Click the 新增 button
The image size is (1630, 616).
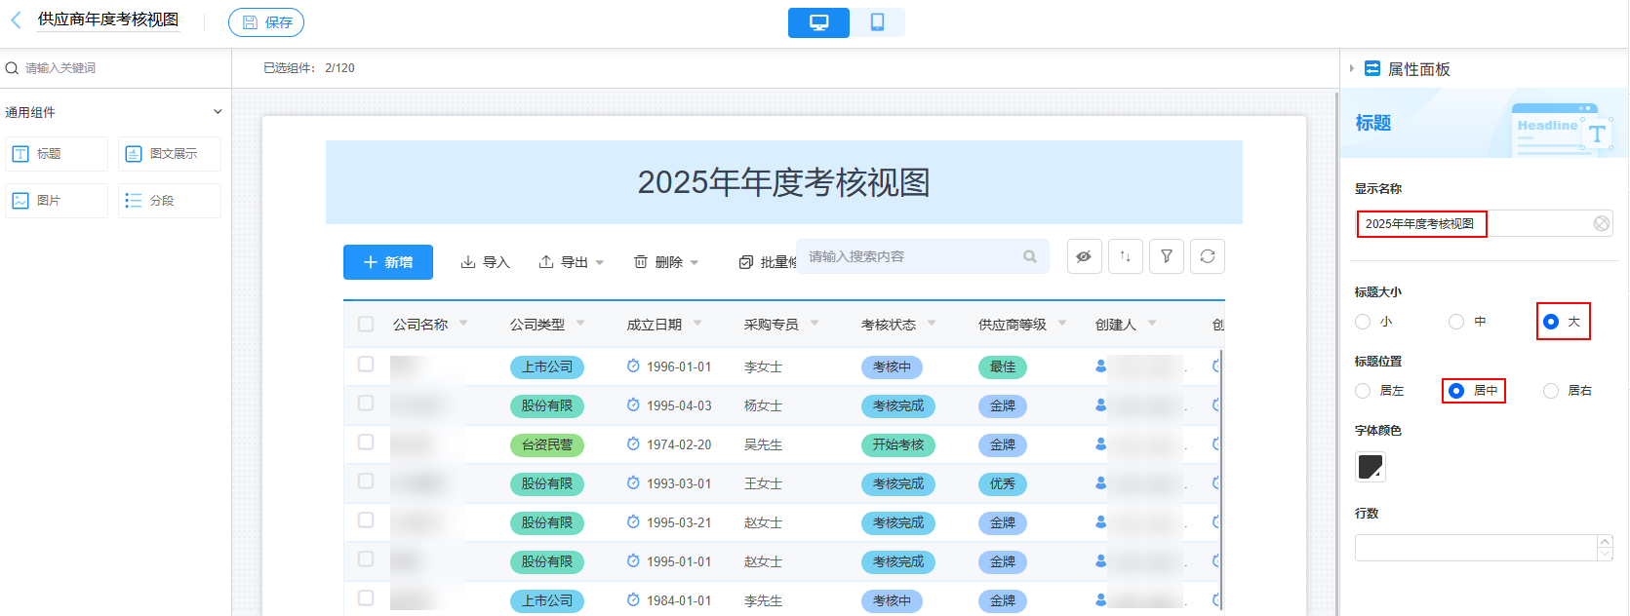(x=388, y=262)
